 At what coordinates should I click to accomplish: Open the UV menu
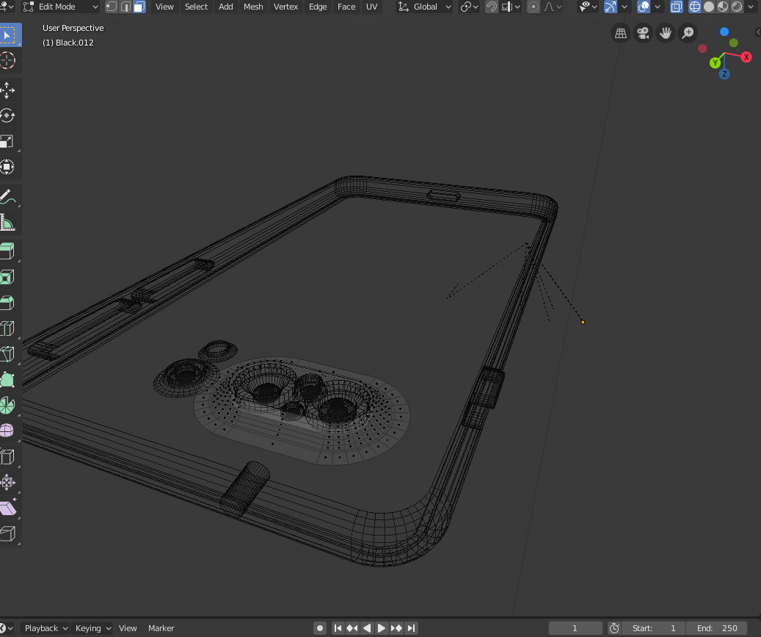[372, 7]
